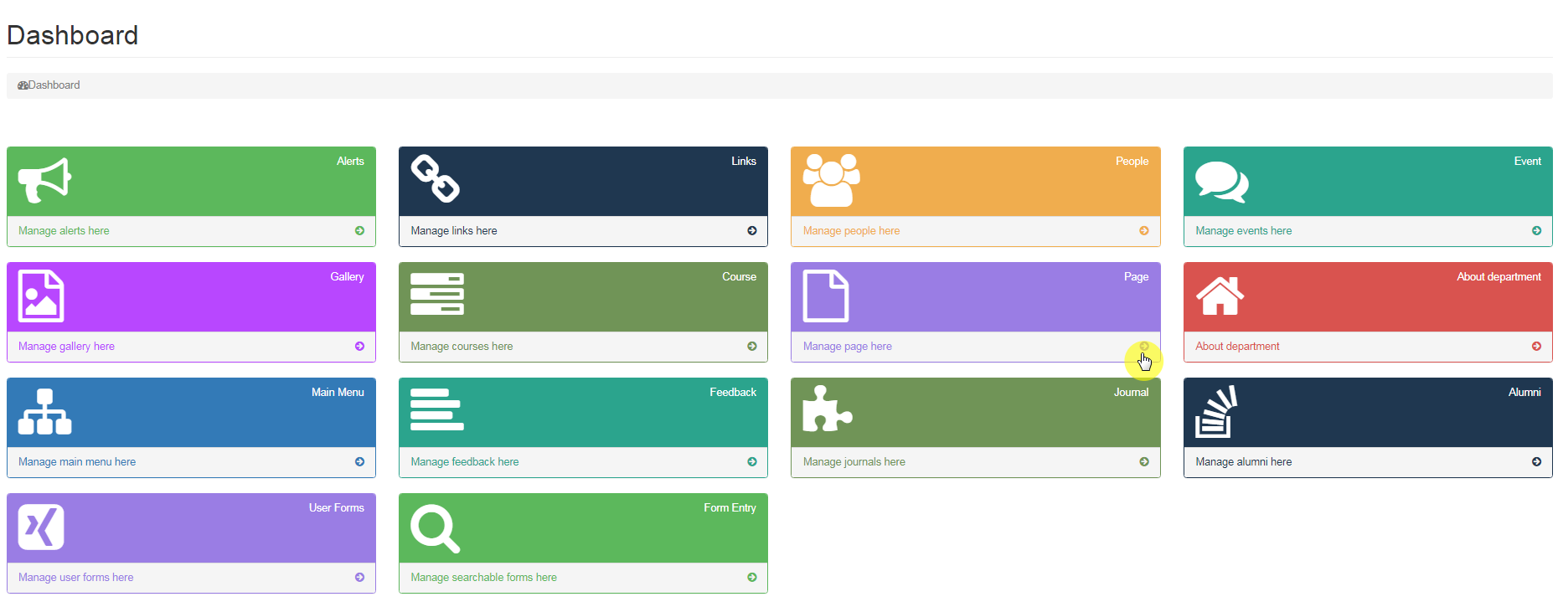Click the arrow beside Manage alumni here
The height and width of the screenshot is (607, 1563).
click(1536, 462)
